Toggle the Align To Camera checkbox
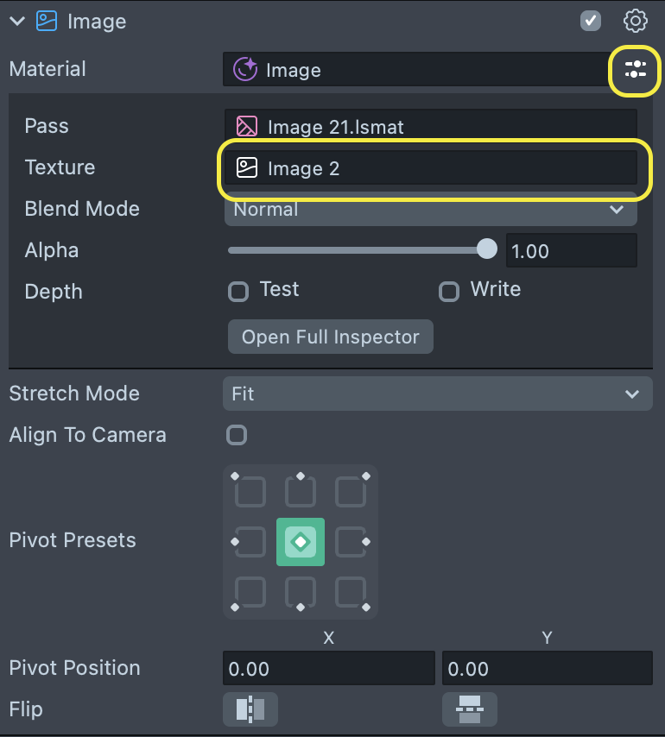Viewport: 665px width, 737px height. (237, 435)
